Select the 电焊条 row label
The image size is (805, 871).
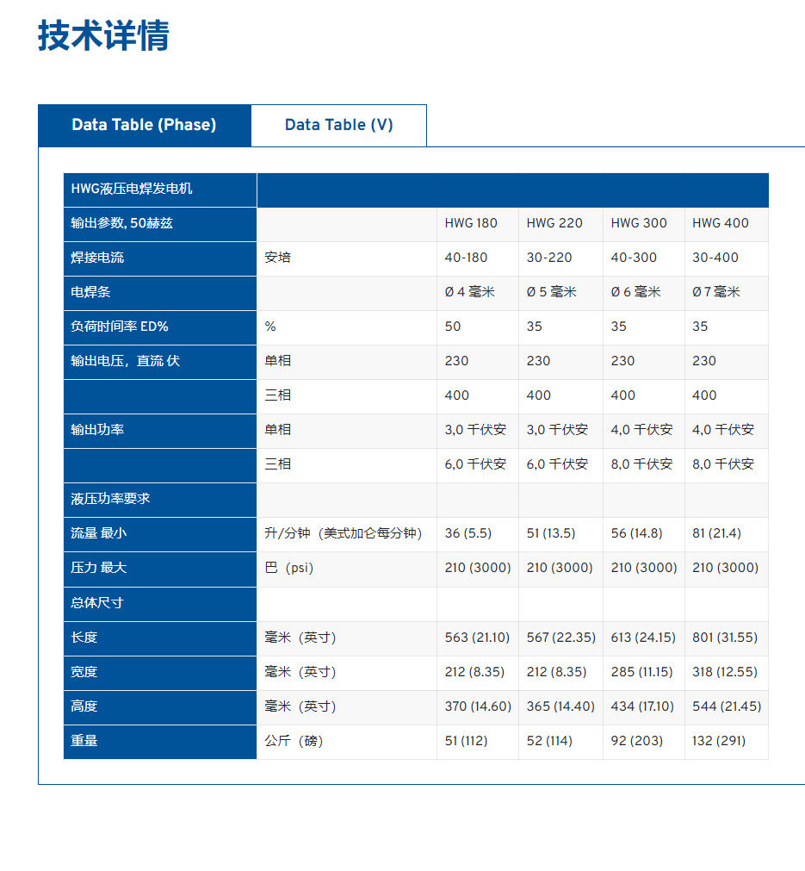tap(90, 292)
